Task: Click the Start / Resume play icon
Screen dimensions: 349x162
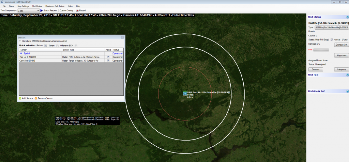Action: (x=42, y=11)
